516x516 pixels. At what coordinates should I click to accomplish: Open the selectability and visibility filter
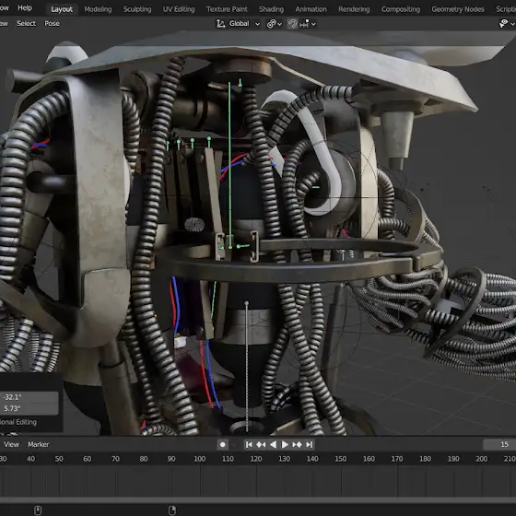tap(507, 24)
